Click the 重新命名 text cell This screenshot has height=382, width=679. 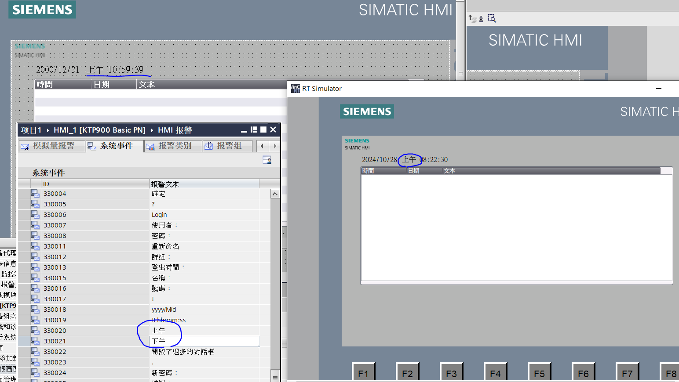click(204, 246)
